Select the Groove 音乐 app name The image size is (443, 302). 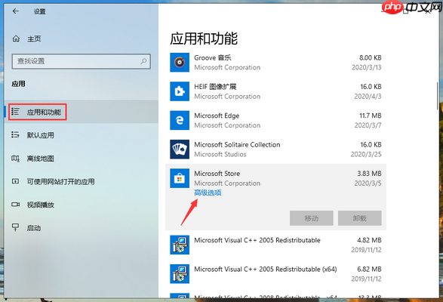tap(213, 57)
